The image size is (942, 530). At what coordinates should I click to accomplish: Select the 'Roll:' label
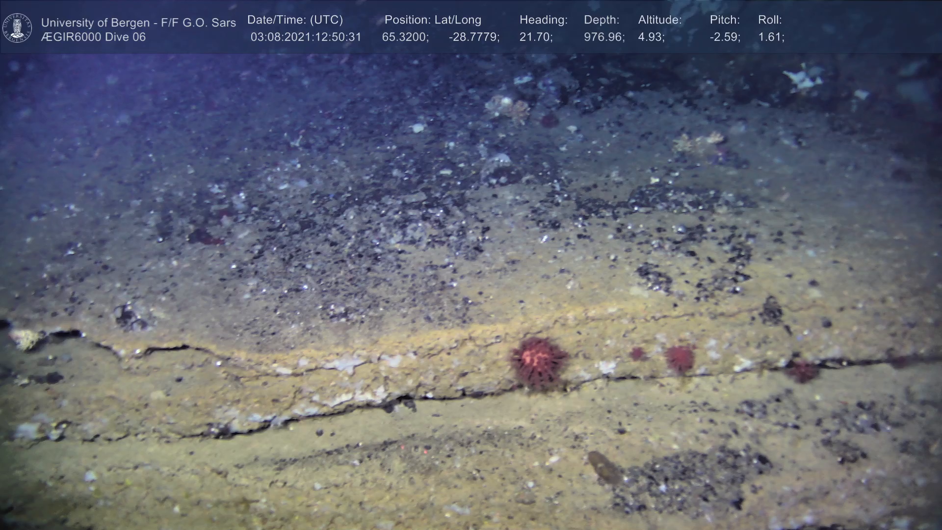770,20
